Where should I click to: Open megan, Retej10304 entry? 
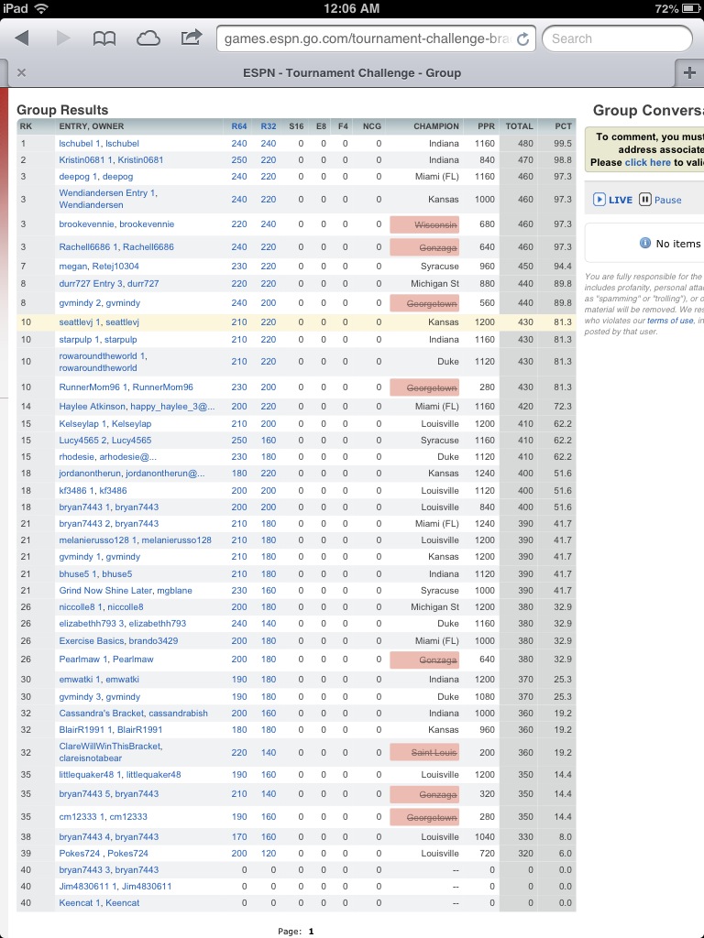[99, 267]
